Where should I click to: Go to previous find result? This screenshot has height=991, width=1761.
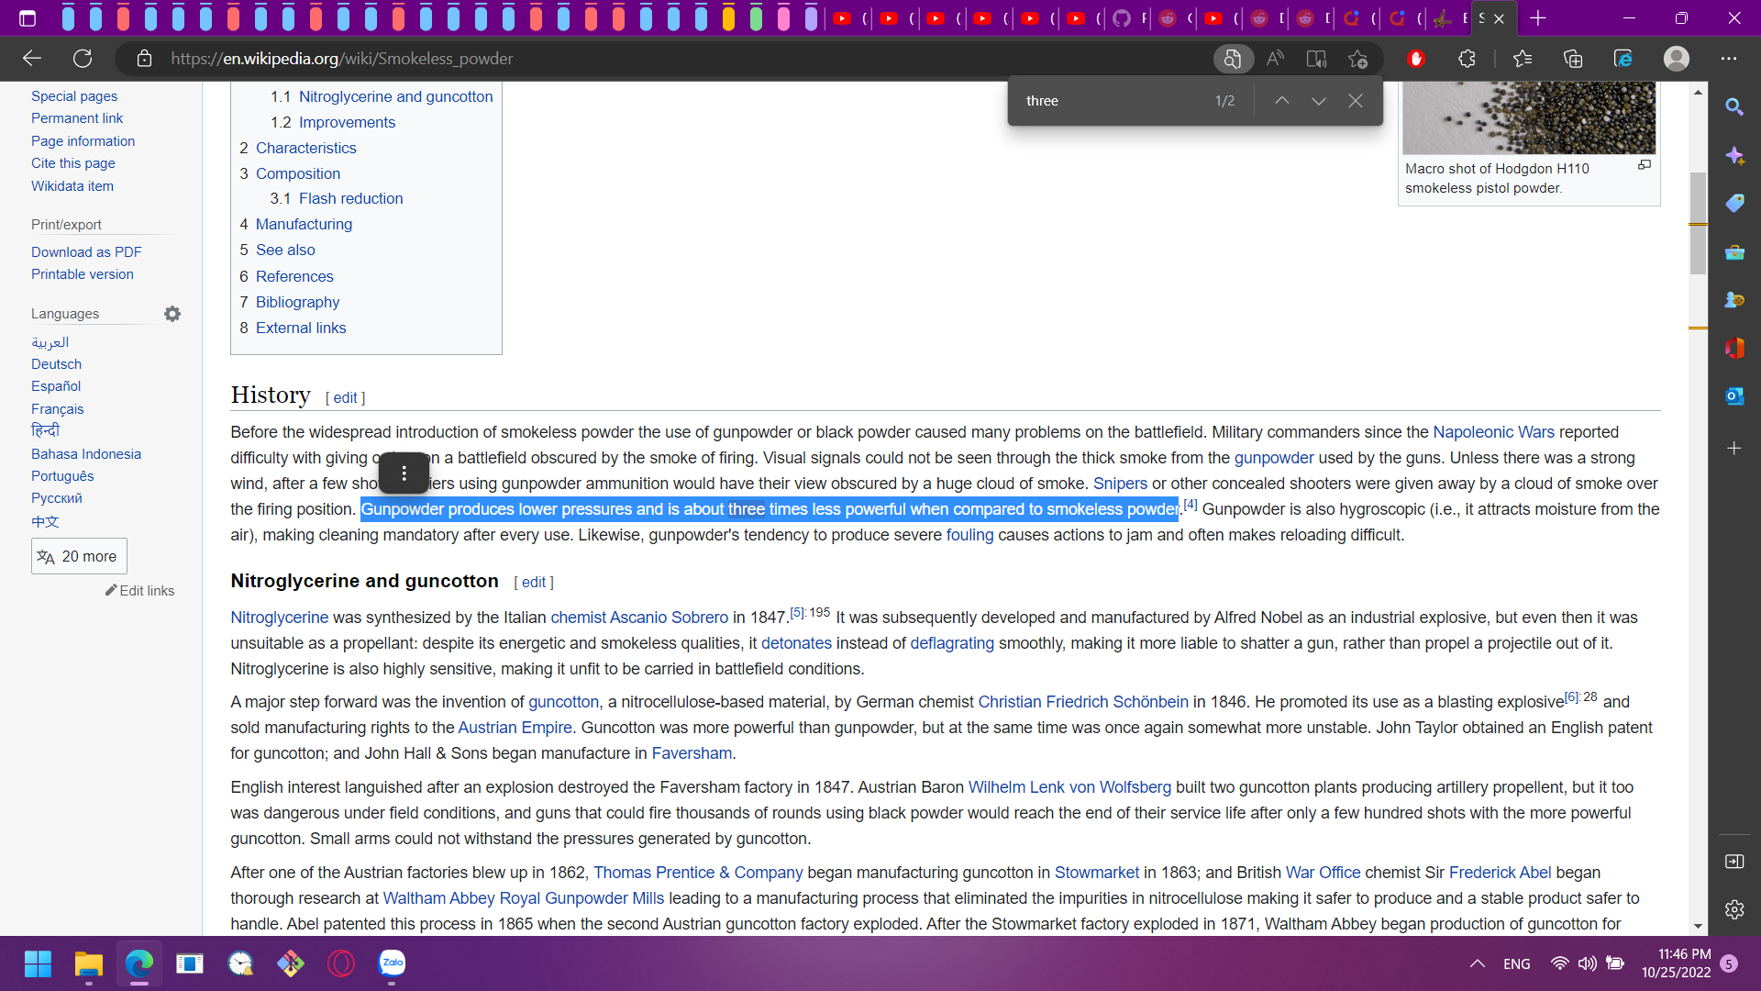point(1281,101)
